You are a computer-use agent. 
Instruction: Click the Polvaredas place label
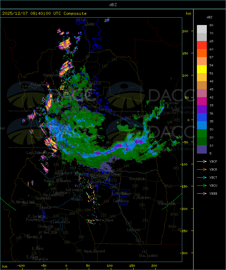tap(40, 85)
